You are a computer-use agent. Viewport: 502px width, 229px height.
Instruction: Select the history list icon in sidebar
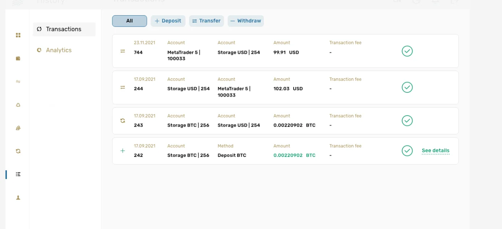coord(18,174)
